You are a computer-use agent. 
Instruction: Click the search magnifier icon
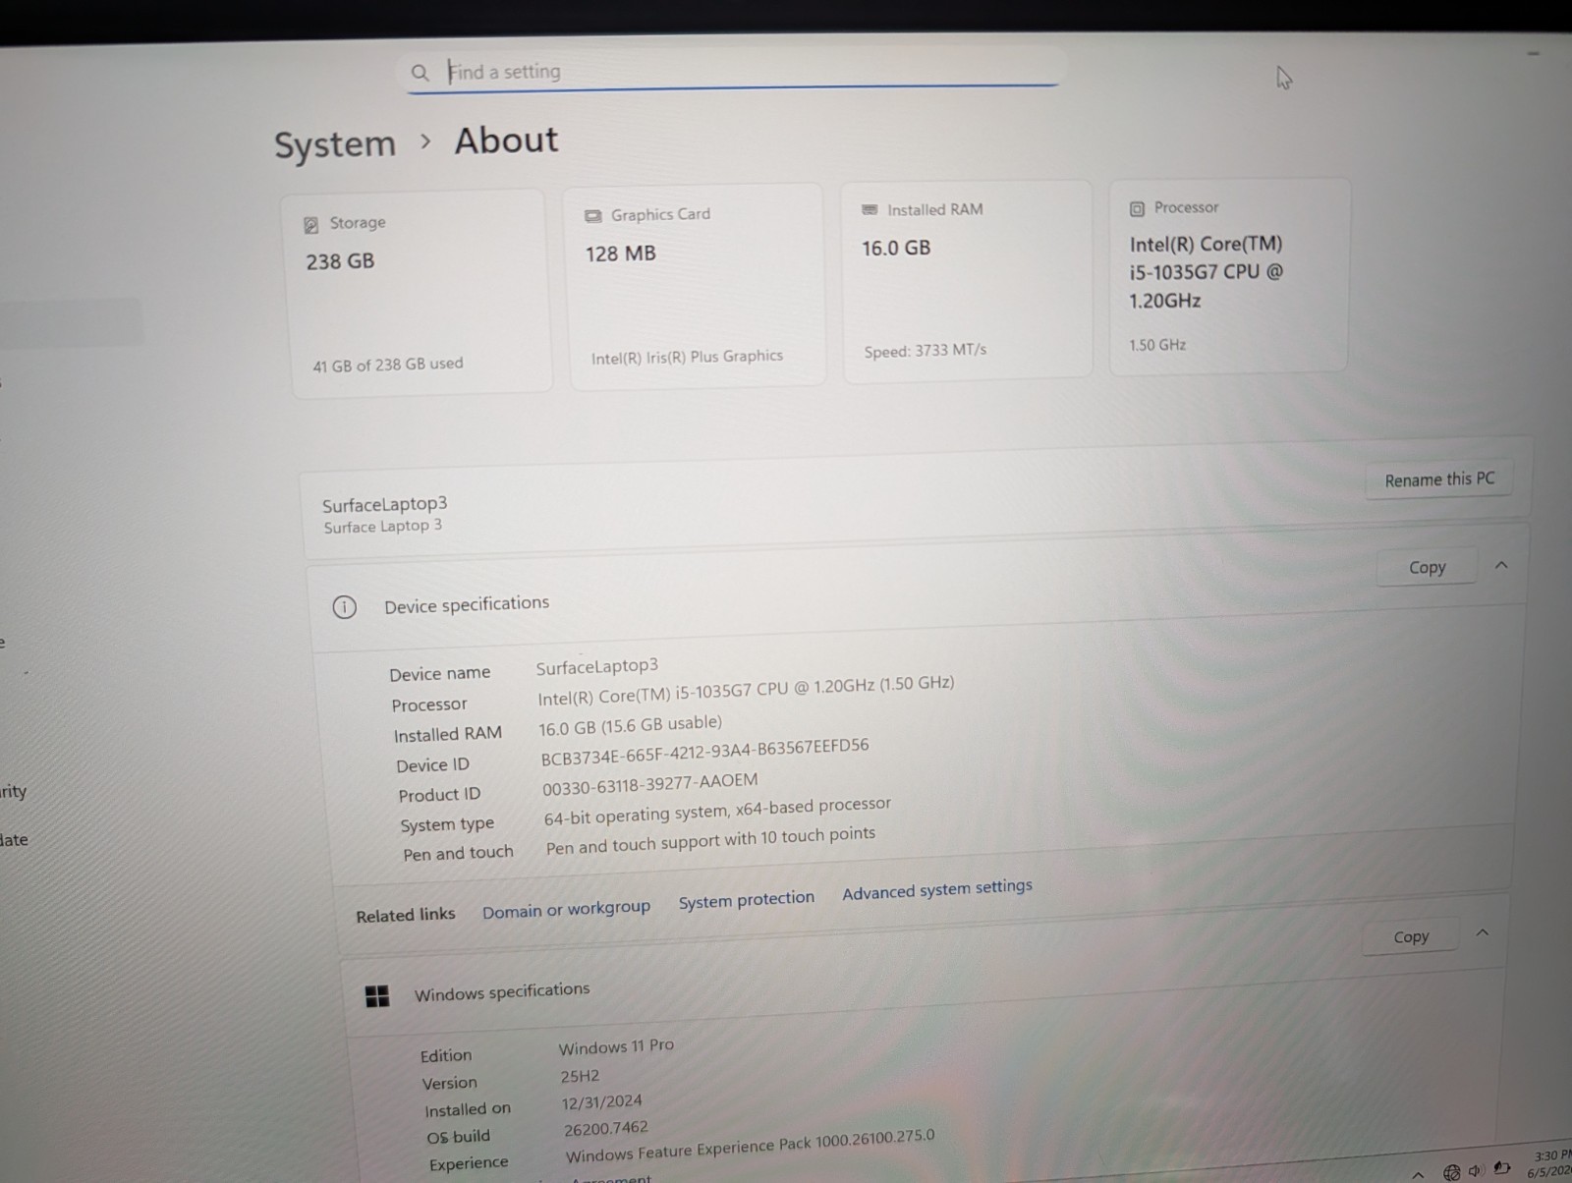tap(421, 73)
